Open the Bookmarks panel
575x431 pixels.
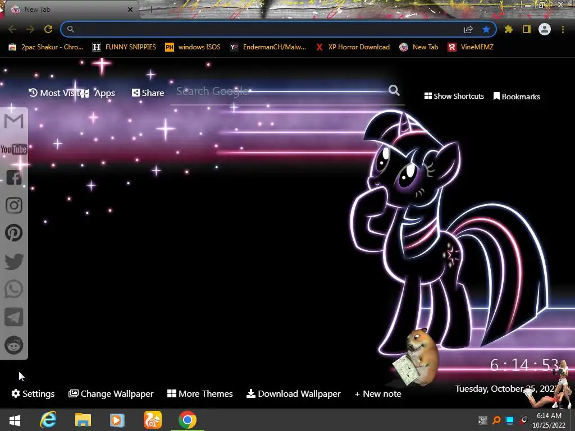pyautogui.click(x=517, y=97)
